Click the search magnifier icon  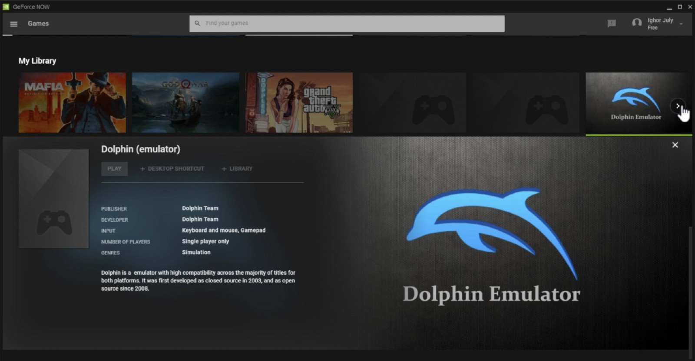point(198,23)
